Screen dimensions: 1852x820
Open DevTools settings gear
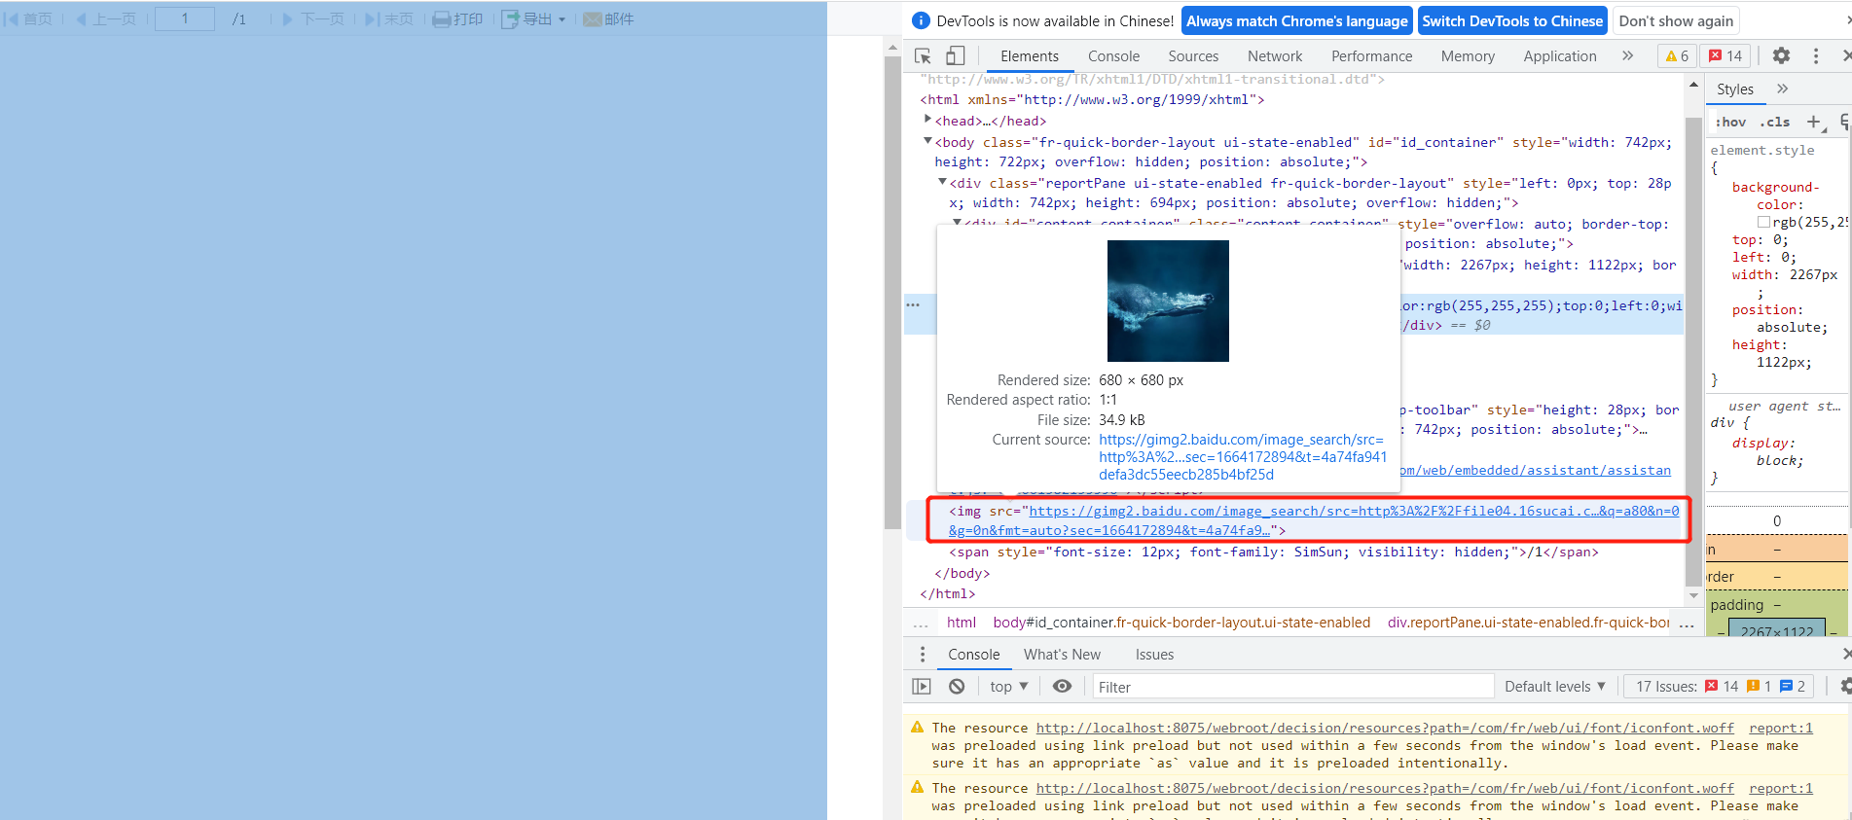click(1781, 56)
